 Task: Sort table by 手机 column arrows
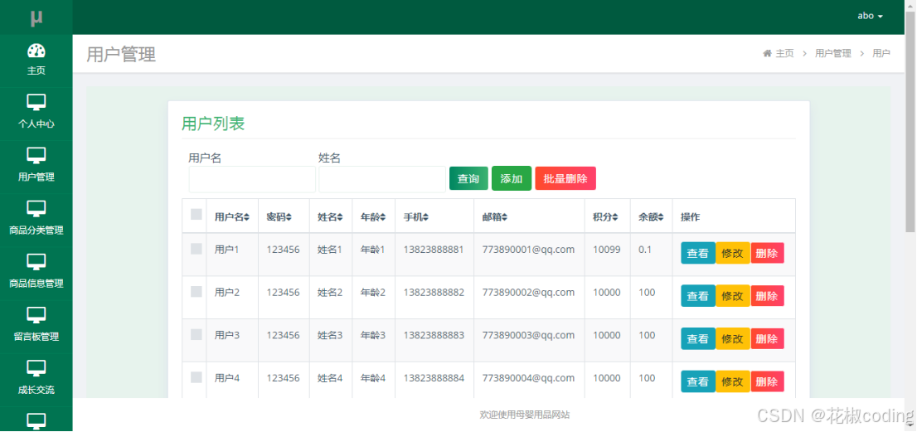click(x=426, y=217)
